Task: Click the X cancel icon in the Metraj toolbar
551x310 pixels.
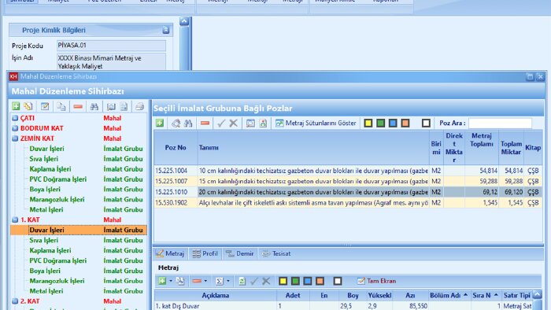Action: coord(266,281)
